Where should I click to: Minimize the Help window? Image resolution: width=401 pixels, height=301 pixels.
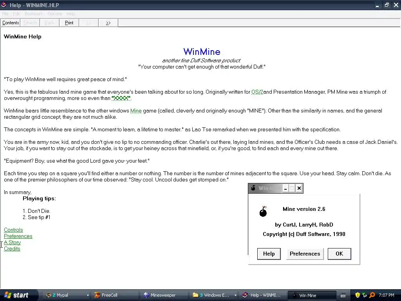point(377,5)
